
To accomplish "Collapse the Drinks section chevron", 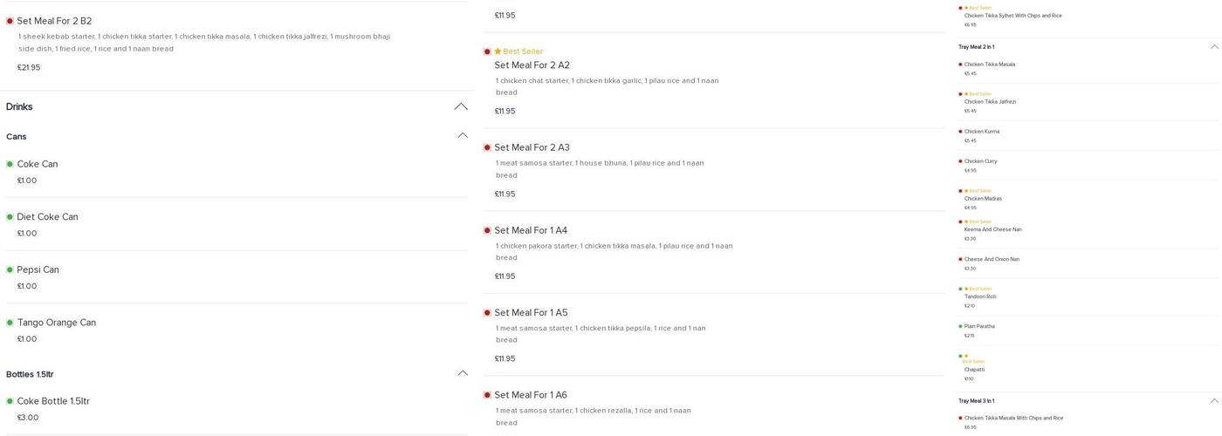I will coord(460,106).
